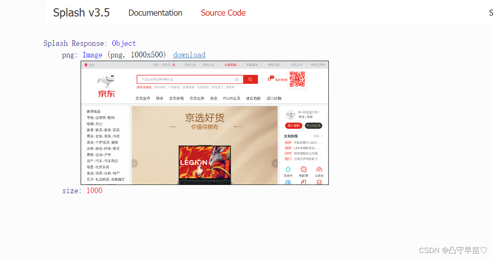Expand the 网站导航 dropdown
The height and width of the screenshot is (258, 493).
click(x=275, y=65)
